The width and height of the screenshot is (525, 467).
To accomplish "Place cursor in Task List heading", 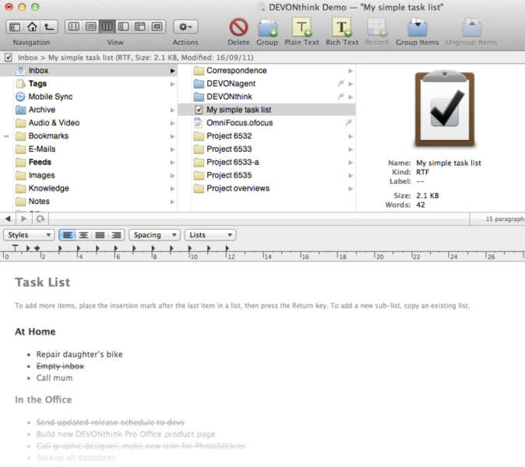I will click(x=43, y=282).
